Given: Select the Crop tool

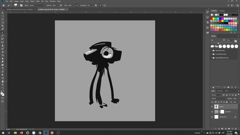Looking at the screenshot, I should click(x=3, y=26).
